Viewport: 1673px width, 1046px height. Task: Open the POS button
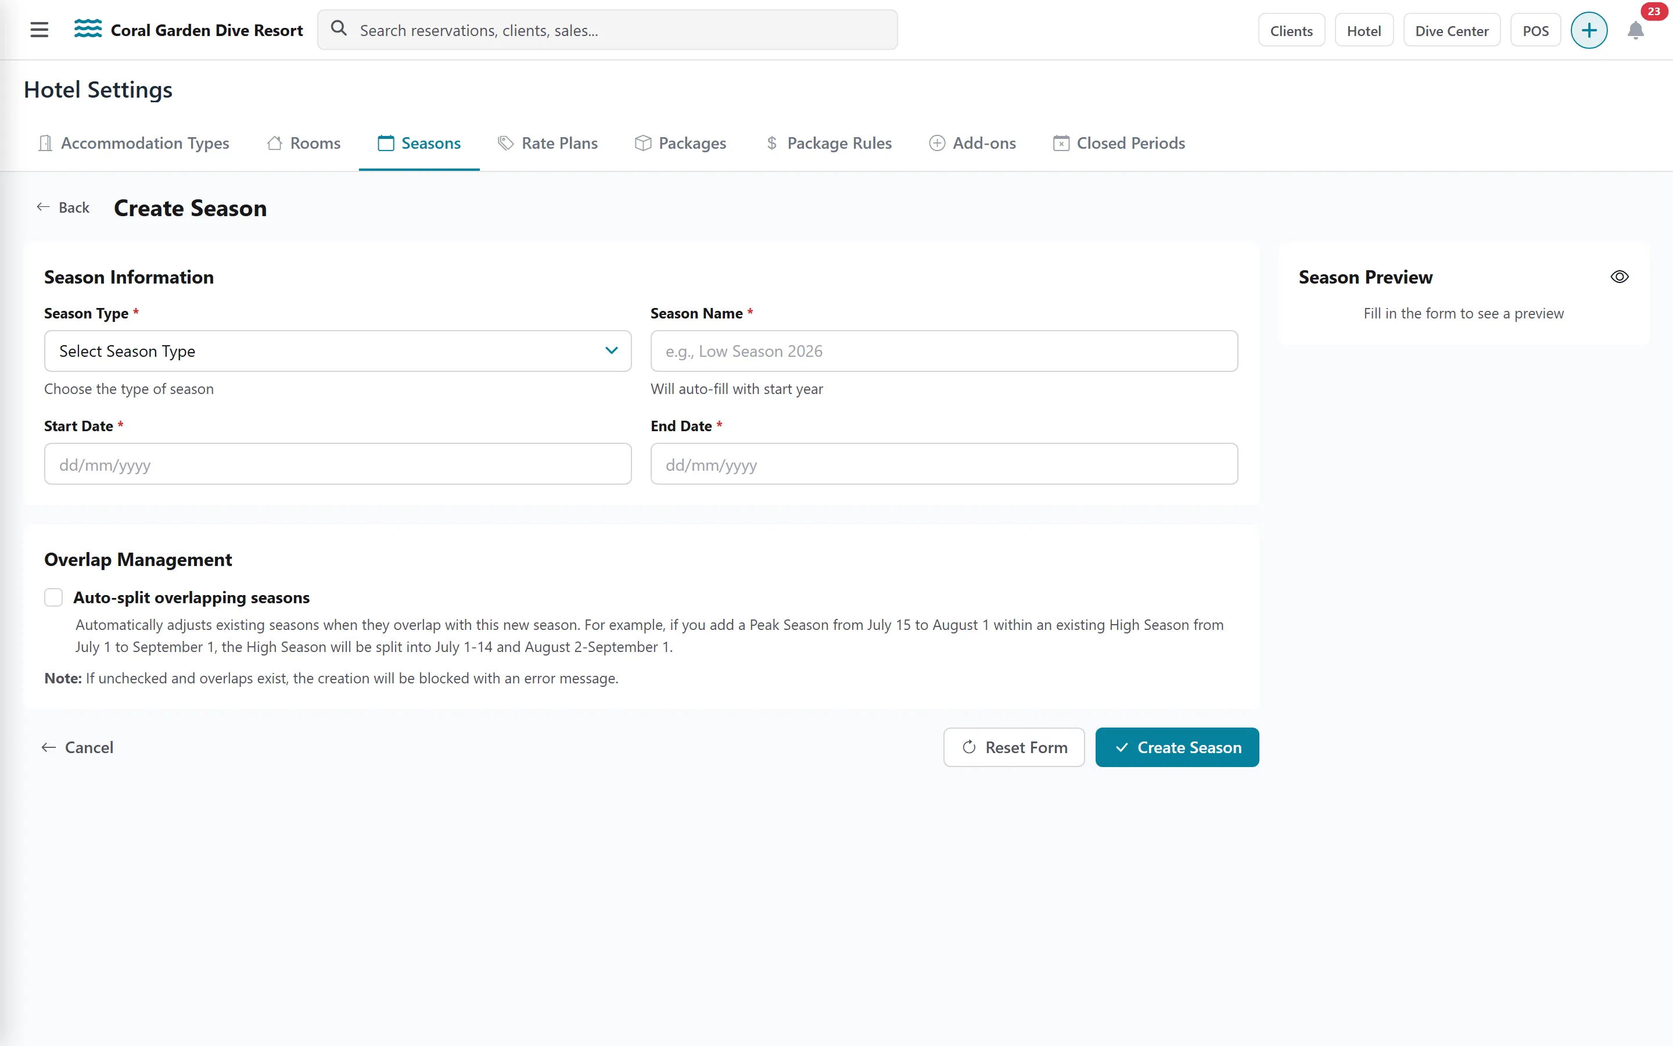(x=1535, y=30)
